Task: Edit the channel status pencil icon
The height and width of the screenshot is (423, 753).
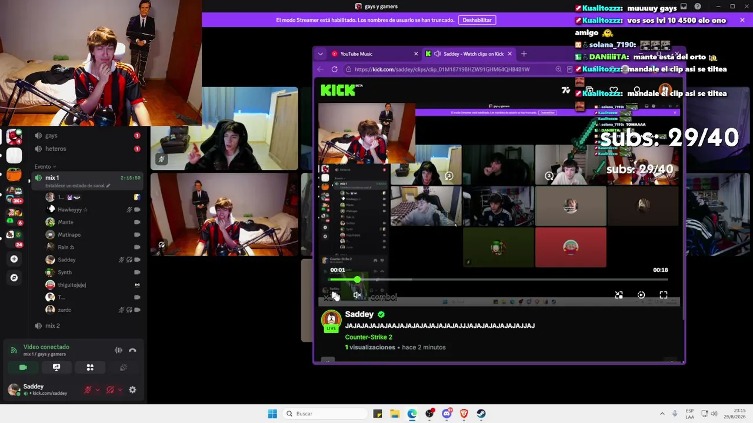Action: coord(108,186)
